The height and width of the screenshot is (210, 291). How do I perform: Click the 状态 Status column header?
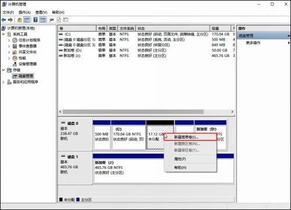click(x=173, y=29)
